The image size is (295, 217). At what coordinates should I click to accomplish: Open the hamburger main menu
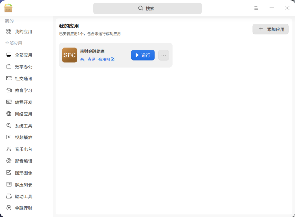[x=256, y=8]
